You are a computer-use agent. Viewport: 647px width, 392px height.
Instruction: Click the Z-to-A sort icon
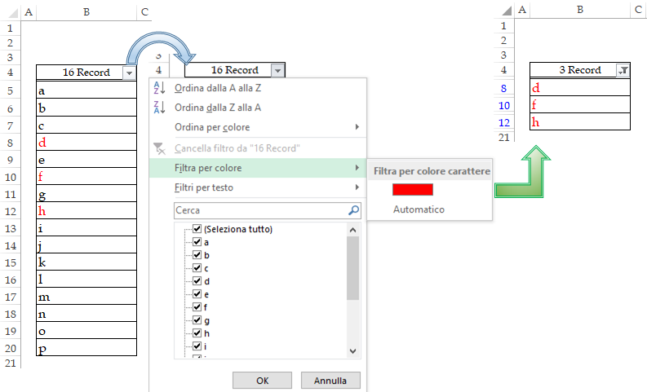[159, 108]
